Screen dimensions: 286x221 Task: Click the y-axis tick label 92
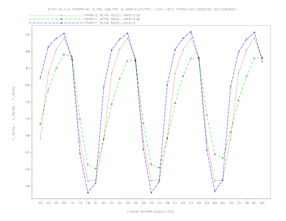tap(28, 35)
